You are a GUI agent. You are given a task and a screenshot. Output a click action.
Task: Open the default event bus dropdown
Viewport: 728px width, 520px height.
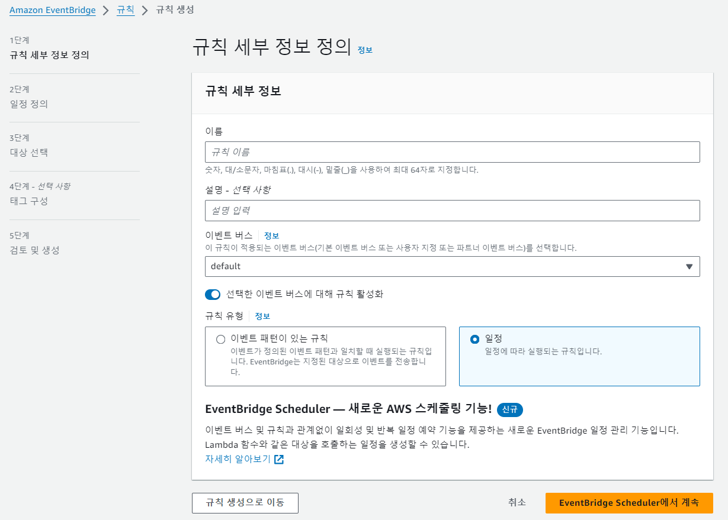pyautogui.click(x=452, y=266)
